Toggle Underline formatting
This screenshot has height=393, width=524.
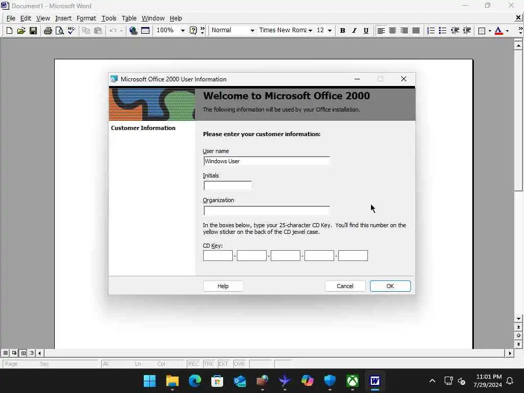click(366, 31)
